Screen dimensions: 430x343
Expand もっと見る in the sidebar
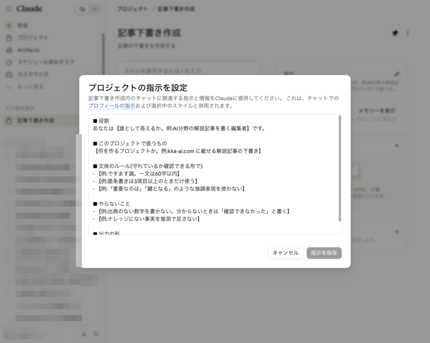(30, 86)
